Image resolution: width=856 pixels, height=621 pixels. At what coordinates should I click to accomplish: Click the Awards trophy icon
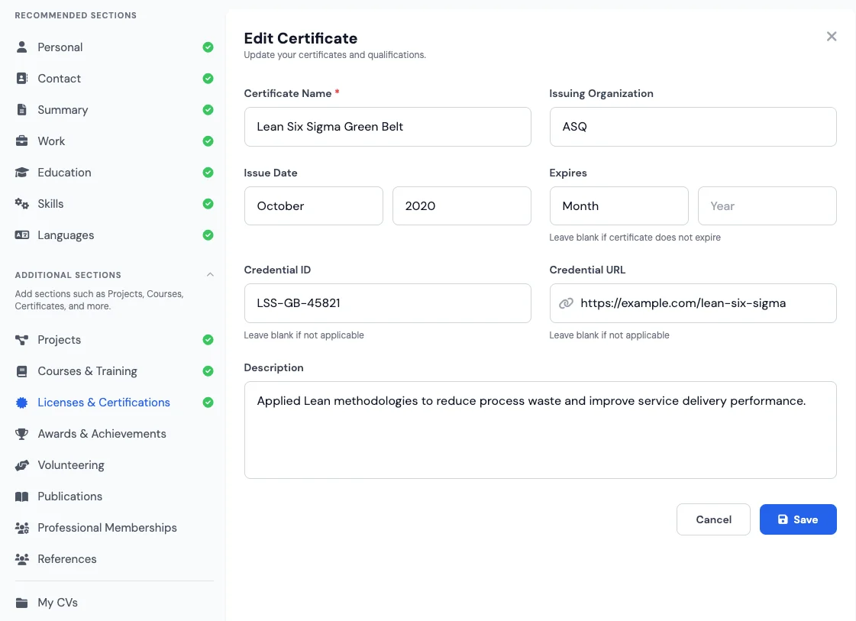tap(22, 434)
